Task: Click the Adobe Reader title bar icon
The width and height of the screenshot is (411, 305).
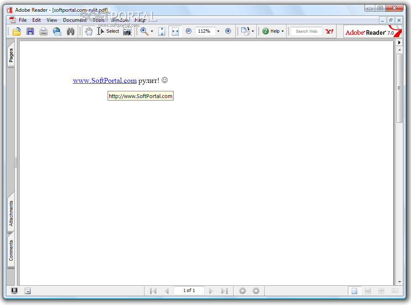Action: pyautogui.click(x=10, y=10)
